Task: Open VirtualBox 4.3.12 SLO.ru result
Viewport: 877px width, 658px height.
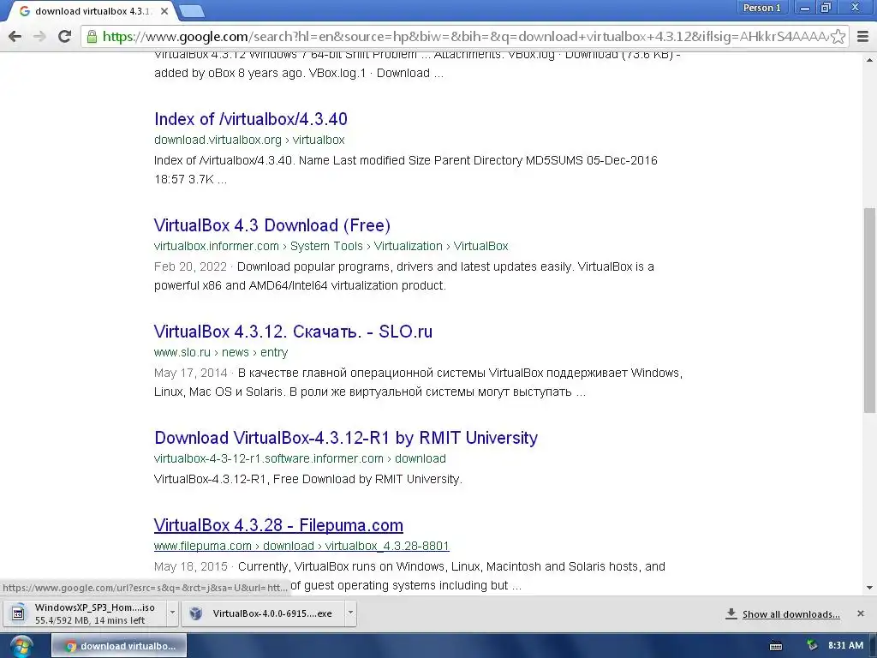Action: pyautogui.click(x=293, y=332)
